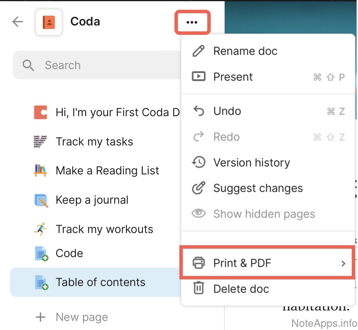Open the Keep a journal page
The image size is (358, 330).
[x=92, y=200]
